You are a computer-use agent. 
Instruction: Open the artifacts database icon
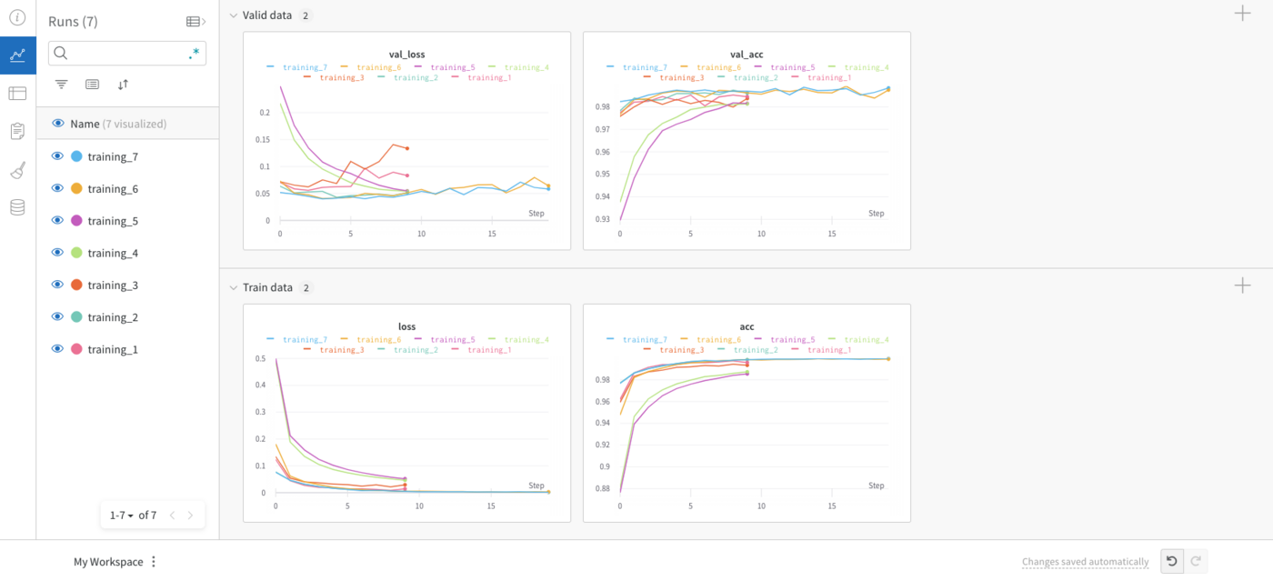(17, 207)
